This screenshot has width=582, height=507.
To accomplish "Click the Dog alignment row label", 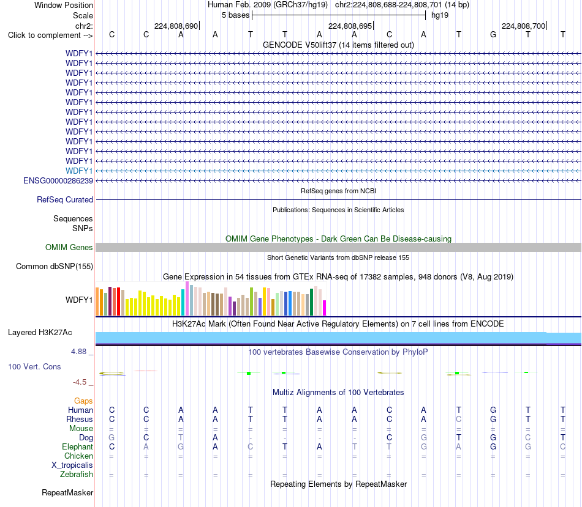I will click(86, 438).
